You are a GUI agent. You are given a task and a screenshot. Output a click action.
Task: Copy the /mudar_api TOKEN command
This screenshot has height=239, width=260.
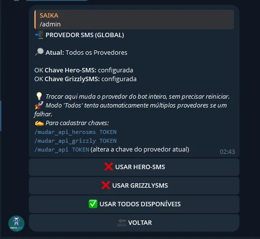(x=62, y=150)
